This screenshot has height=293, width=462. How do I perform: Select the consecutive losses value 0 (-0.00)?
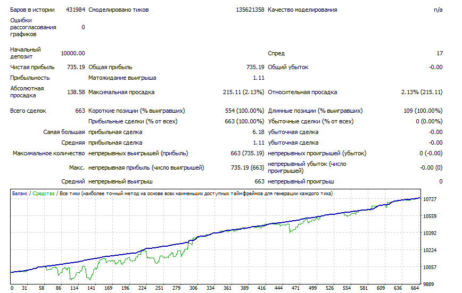[x=431, y=153]
